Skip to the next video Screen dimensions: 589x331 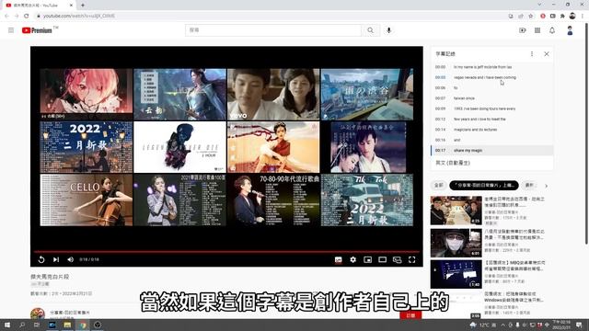56,259
